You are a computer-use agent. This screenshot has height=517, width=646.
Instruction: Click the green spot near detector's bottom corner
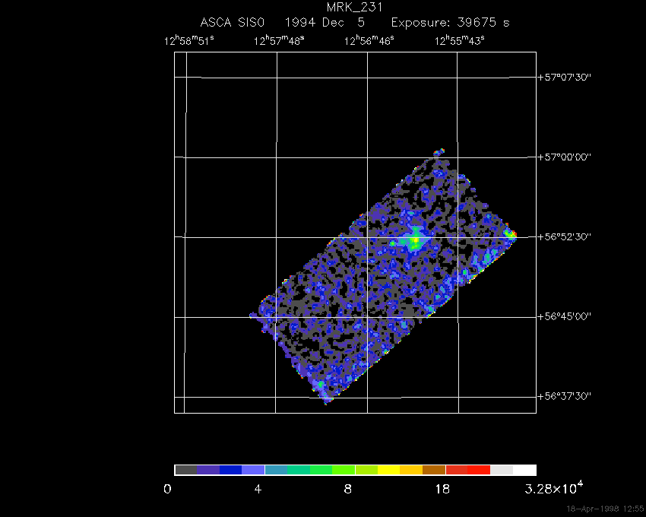pyautogui.click(x=320, y=384)
